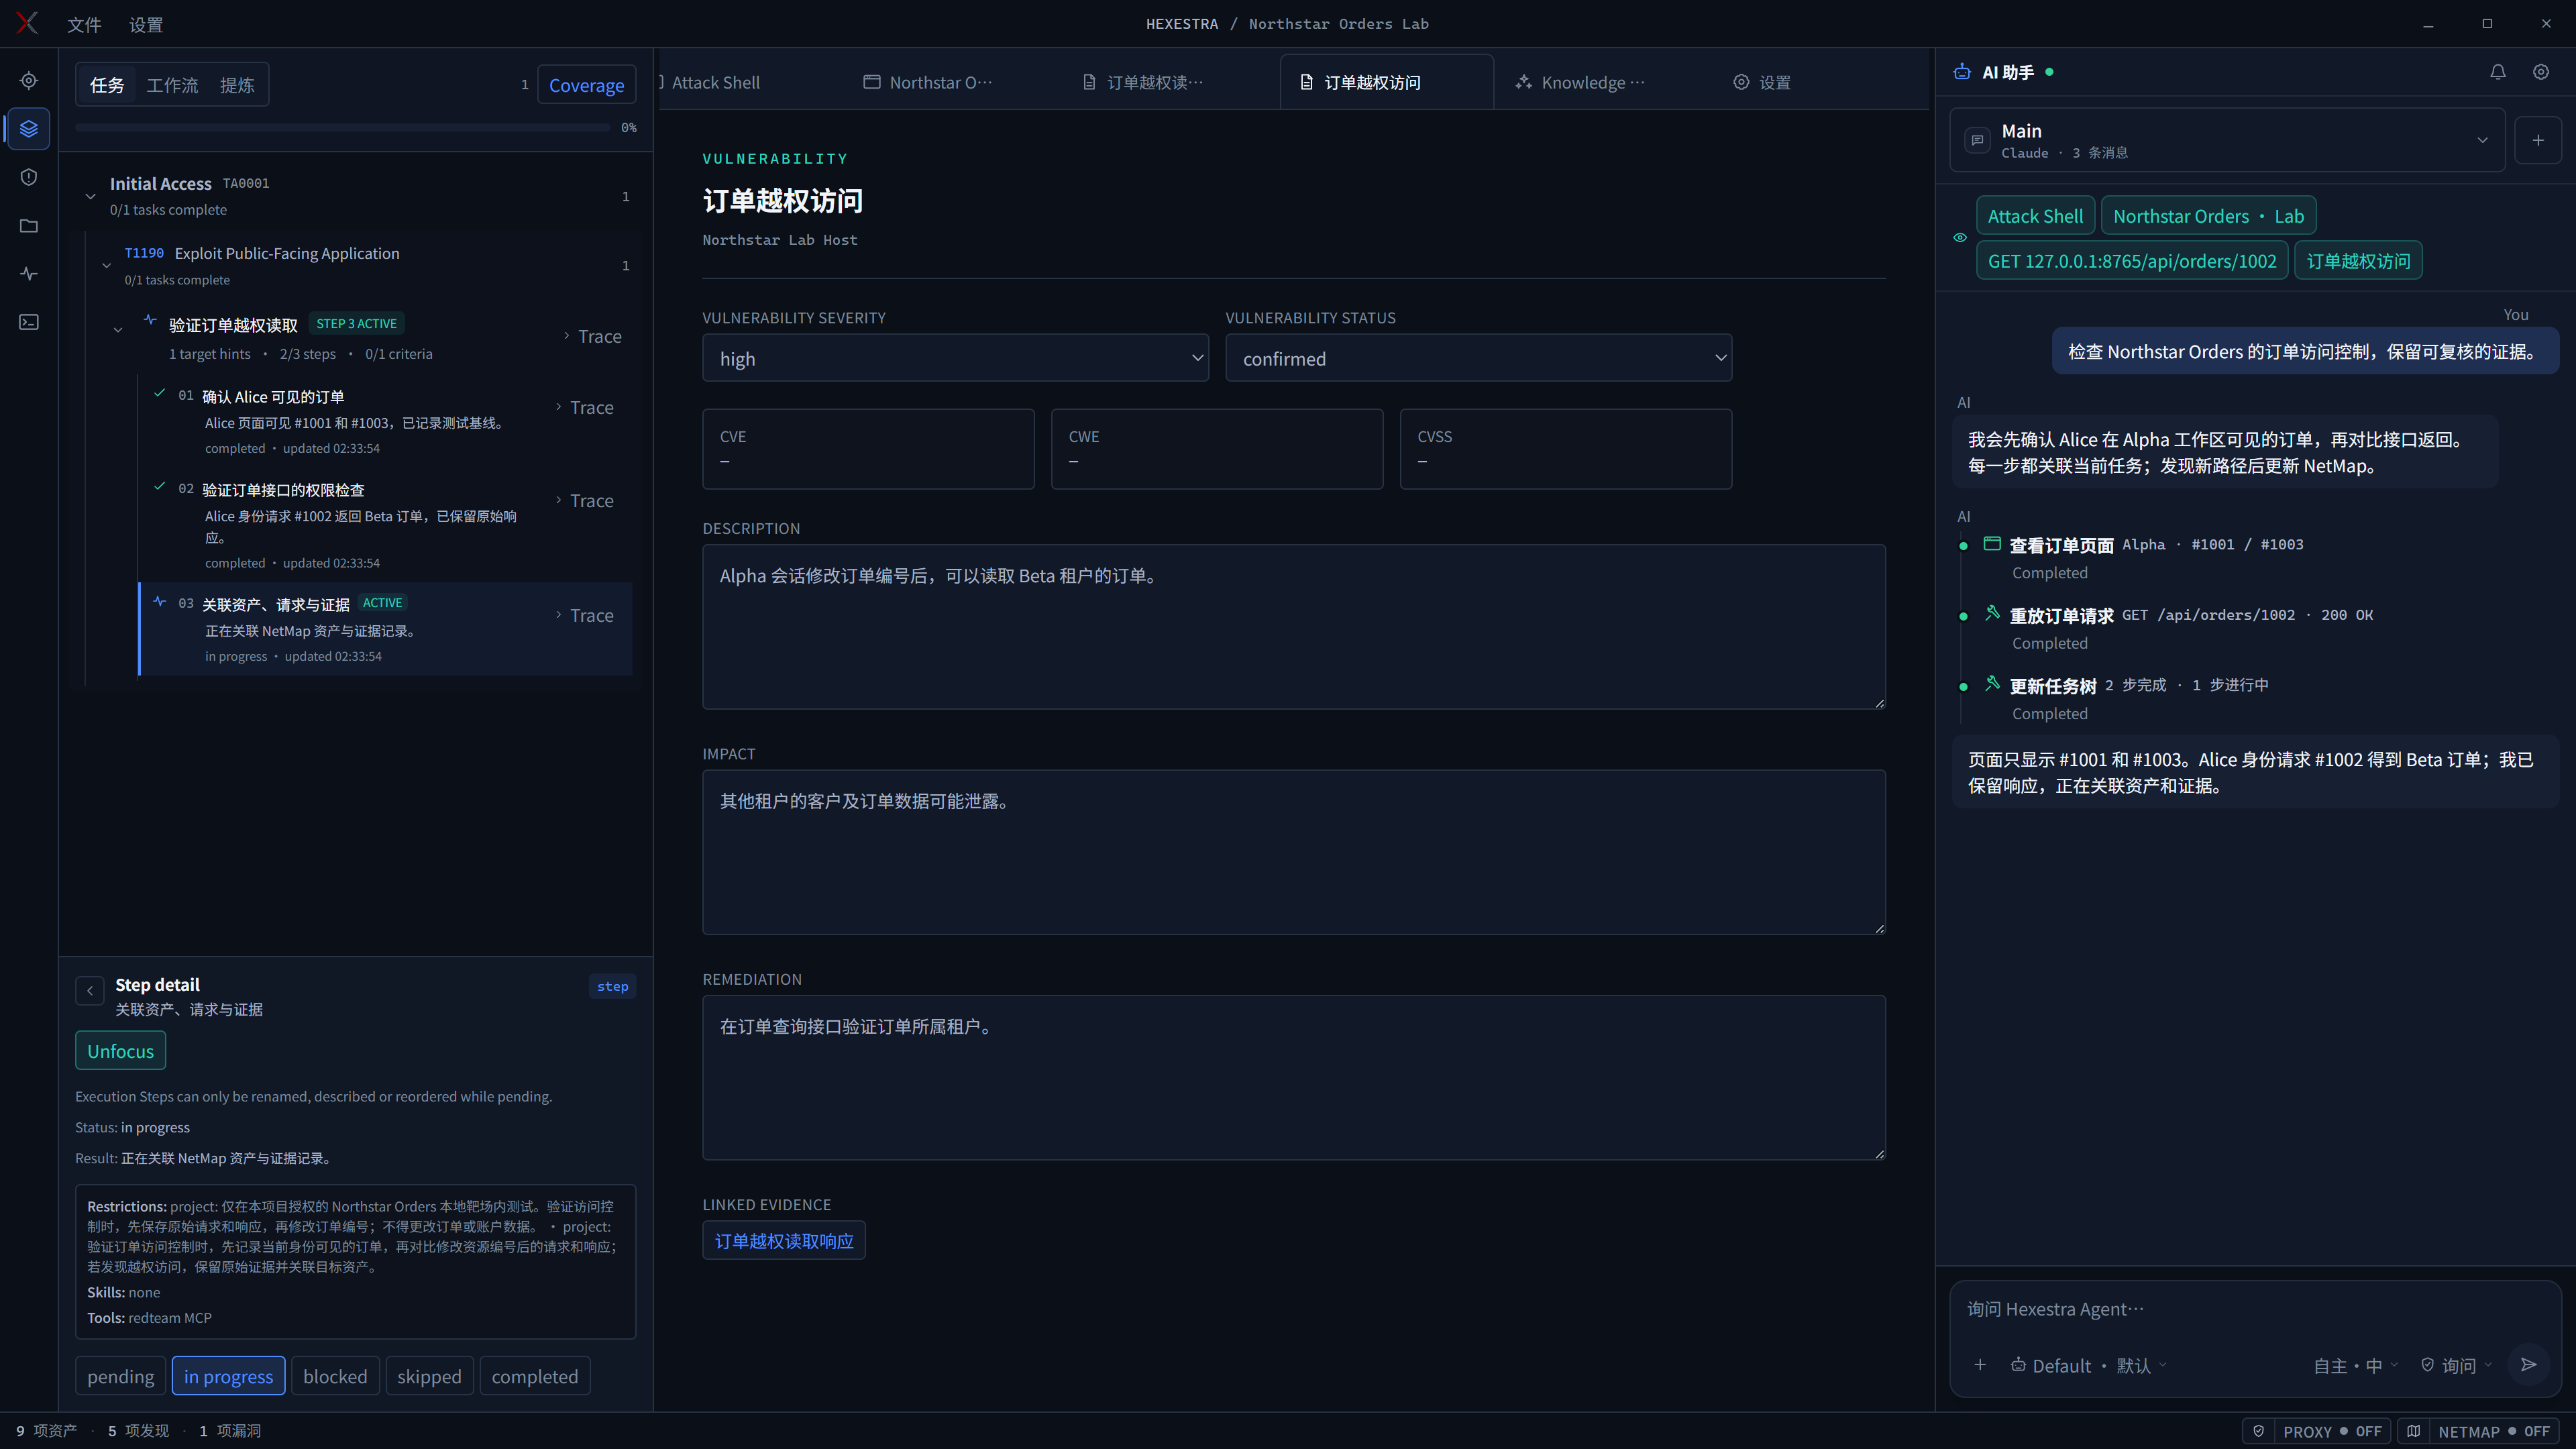Open the terminal sidebar icon
2576x1449 pixels.
[29, 322]
